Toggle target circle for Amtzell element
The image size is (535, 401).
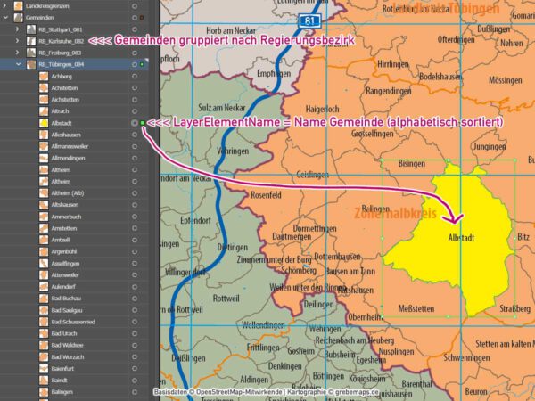135,240
